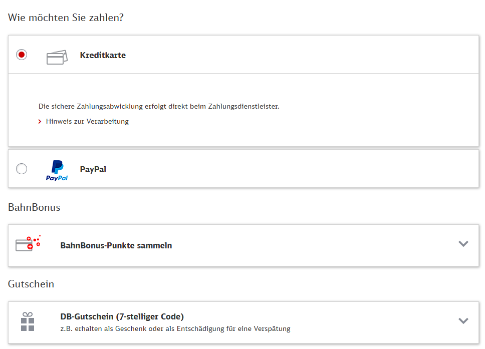Expand the DB-Gutschein chevron arrow
Screen dimensions: 485x349
tap(463, 321)
